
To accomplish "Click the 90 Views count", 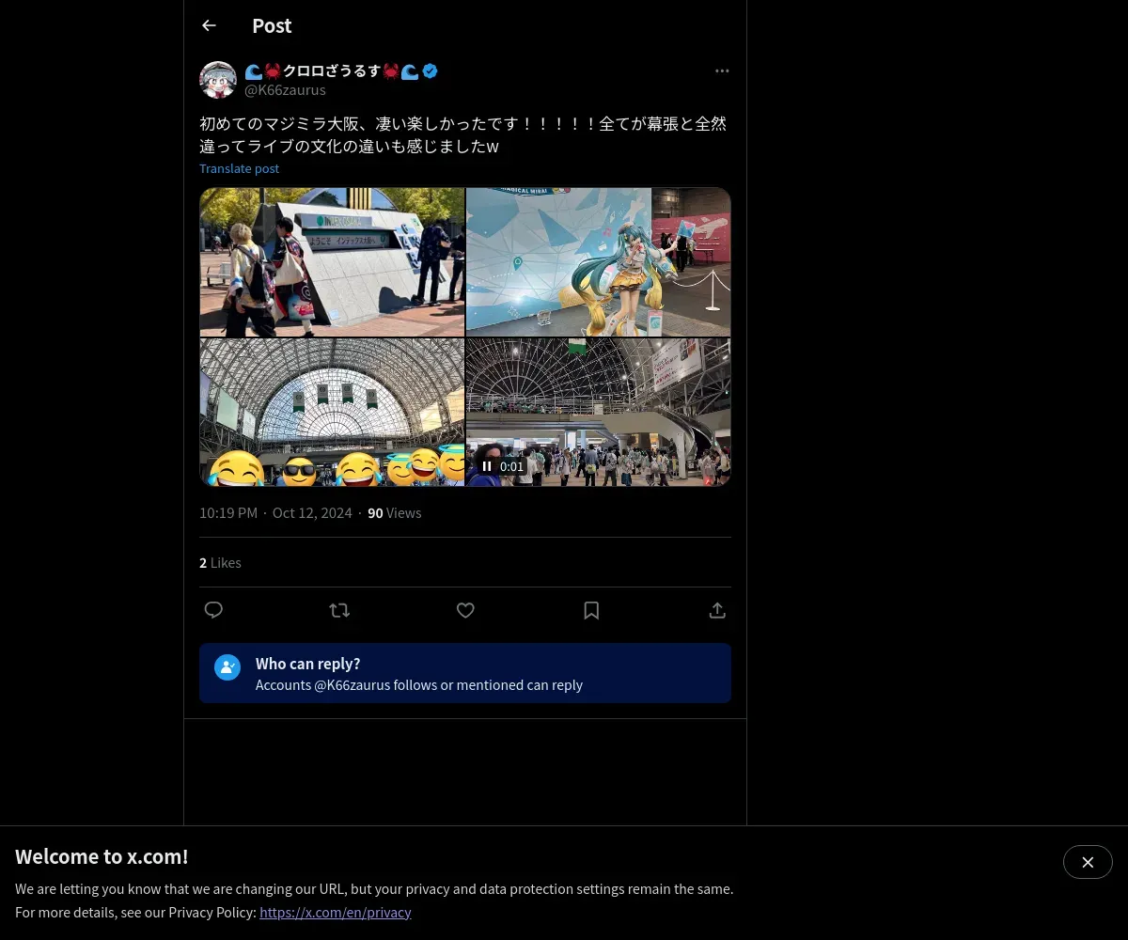I will (x=394, y=513).
